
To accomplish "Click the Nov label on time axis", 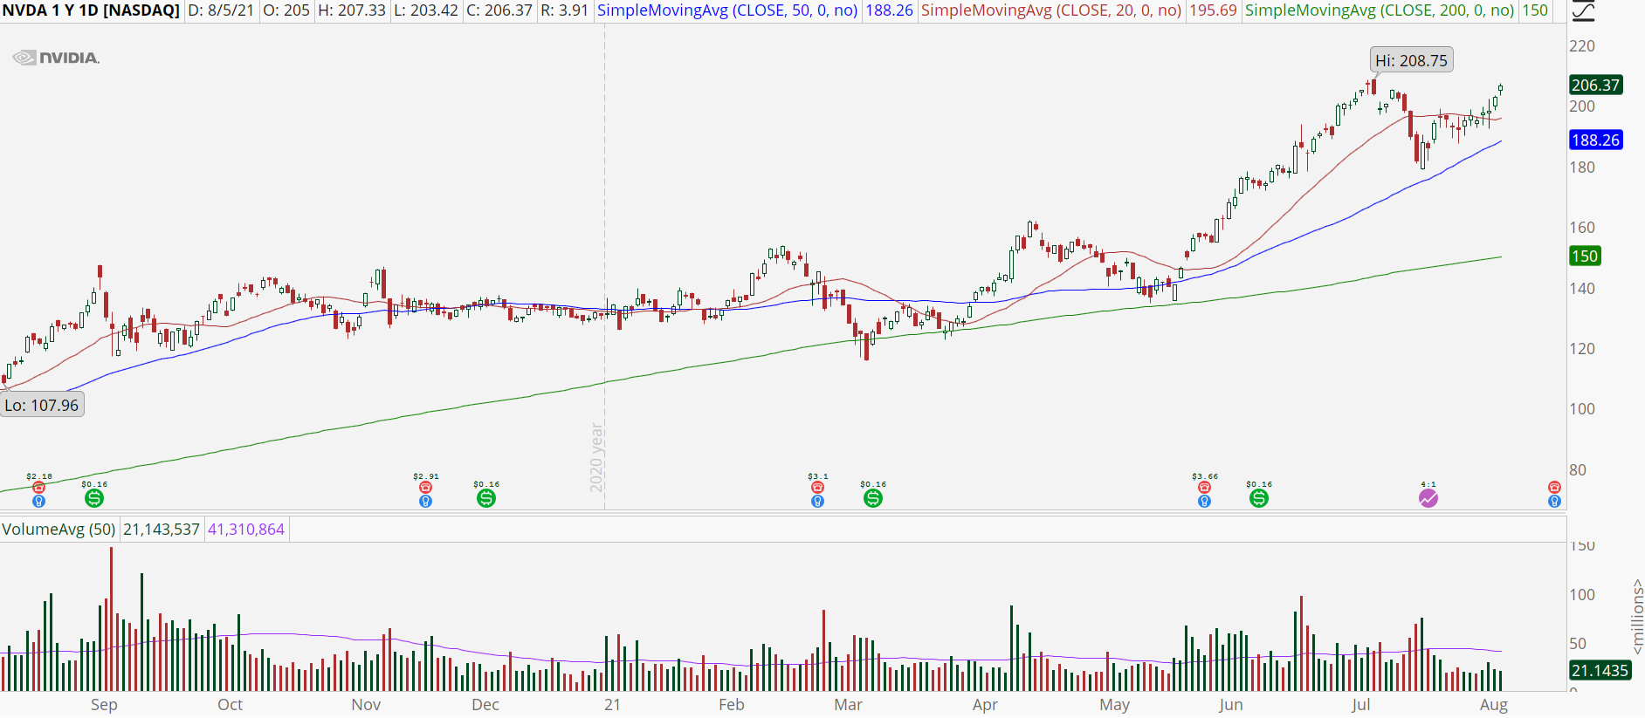I will [x=366, y=705].
